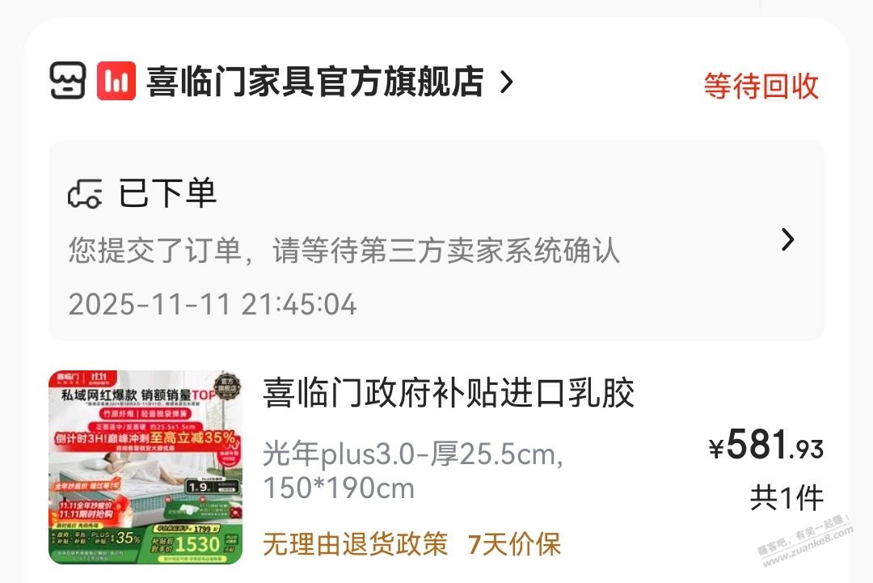Tap the red bar-chart store badge icon
Viewport: 873px width, 583px height.
(x=116, y=81)
